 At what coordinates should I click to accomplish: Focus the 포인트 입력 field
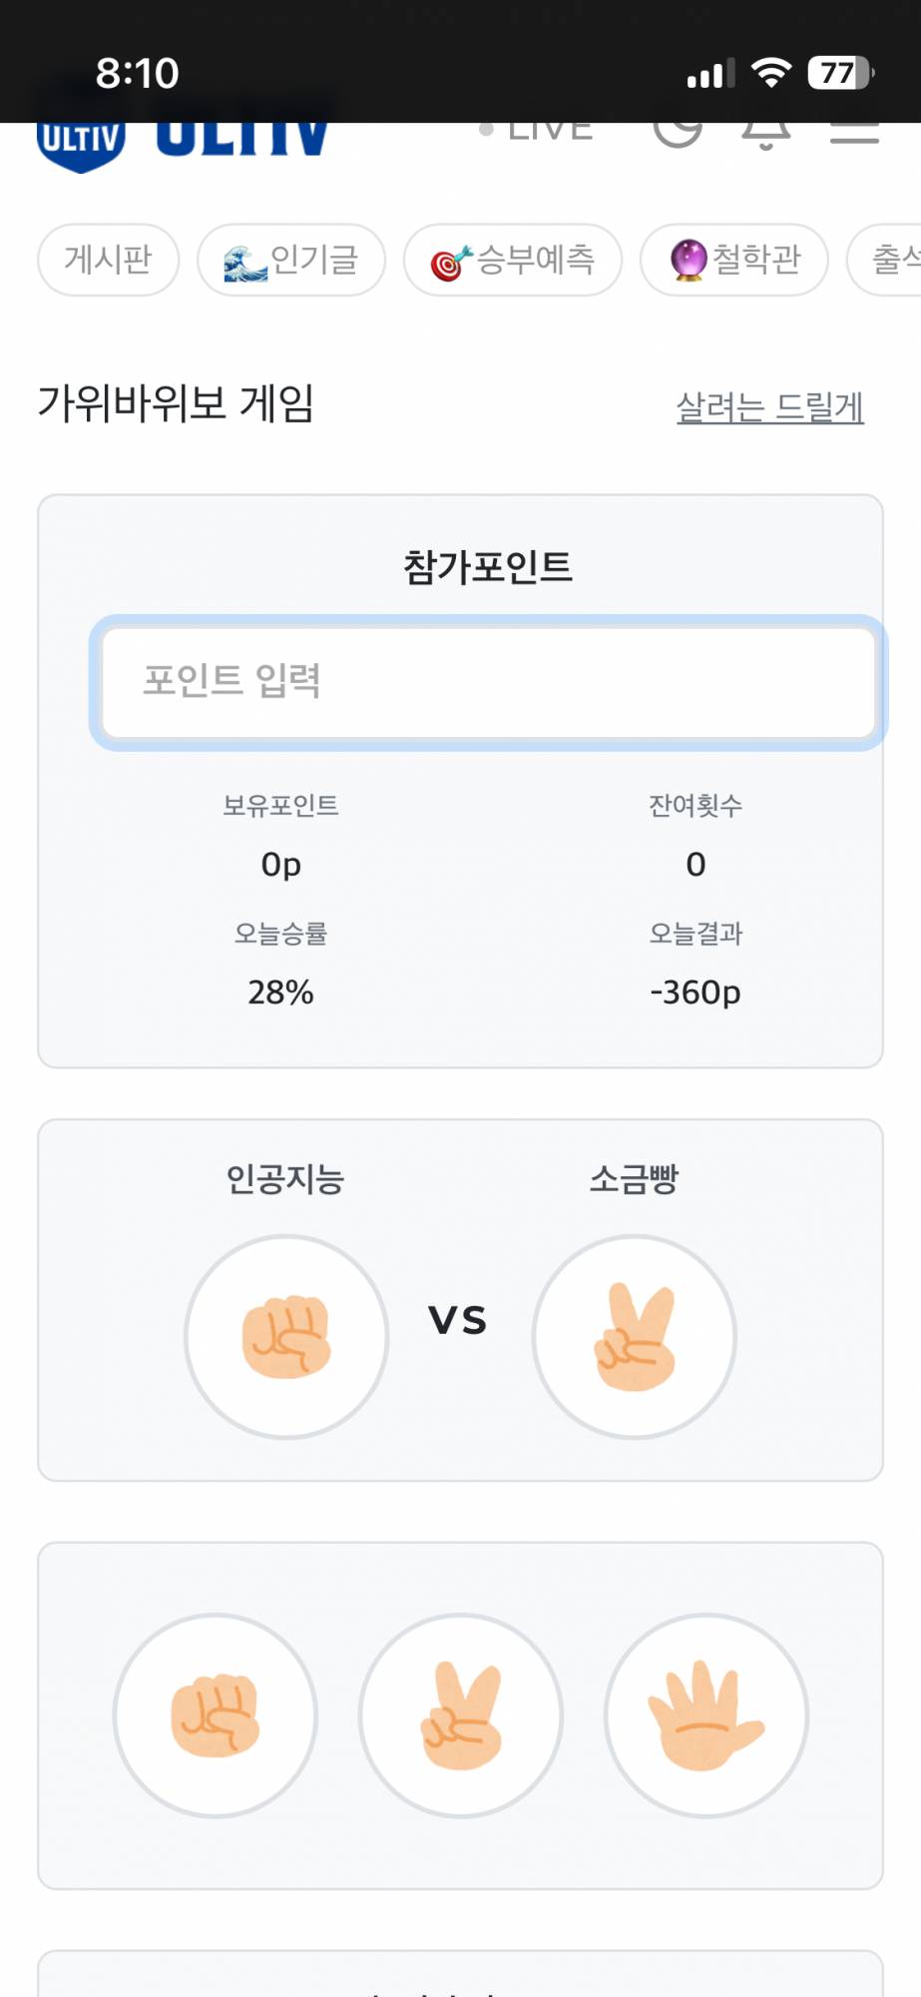click(x=488, y=682)
